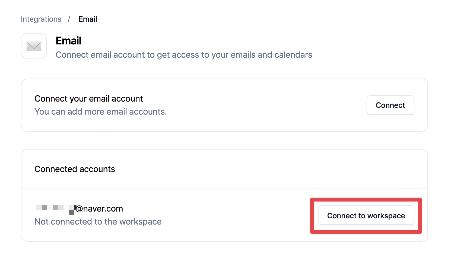Click the '@naver.com' domain text
Screen dimensions: 451x279
click(x=99, y=209)
